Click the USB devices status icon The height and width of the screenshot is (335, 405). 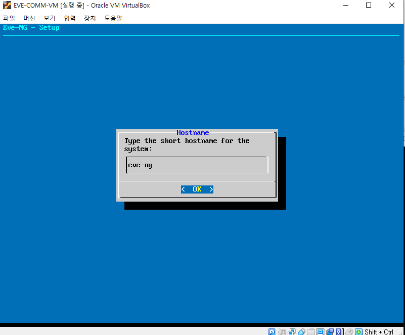coord(301,331)
